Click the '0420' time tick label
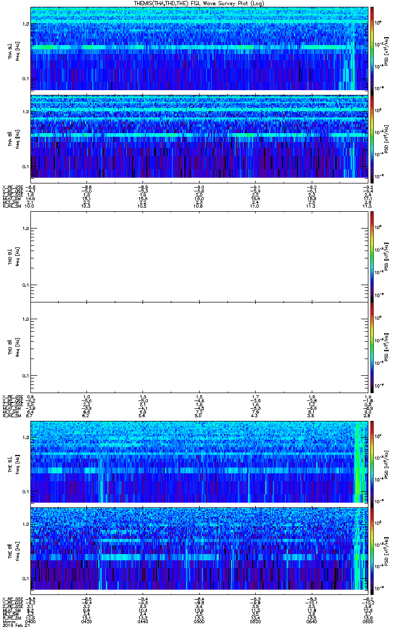This screenshot has height=629, width=393. tap(87, 622)
